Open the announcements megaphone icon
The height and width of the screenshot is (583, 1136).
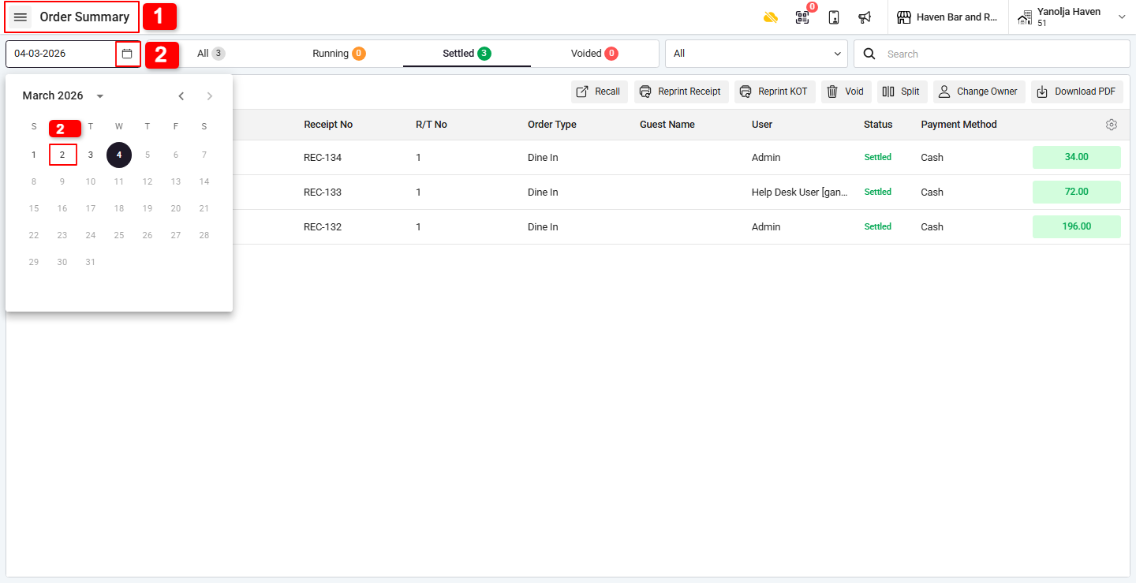click(x=865, y=17)
